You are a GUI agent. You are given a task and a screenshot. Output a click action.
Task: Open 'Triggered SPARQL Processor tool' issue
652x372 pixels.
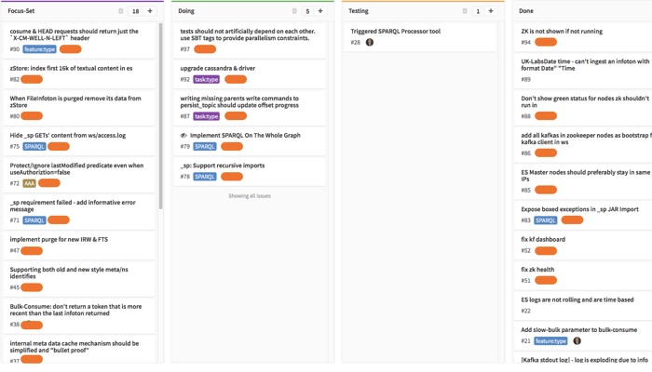coord(396,31)
